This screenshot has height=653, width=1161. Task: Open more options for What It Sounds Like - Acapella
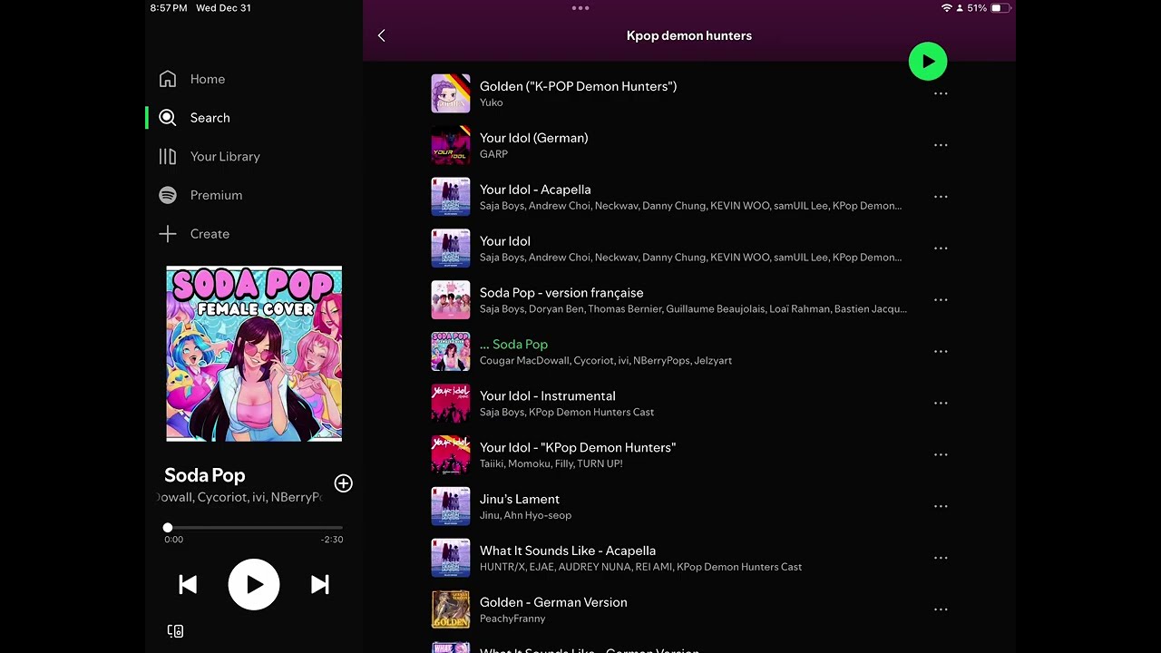[941, 559]
